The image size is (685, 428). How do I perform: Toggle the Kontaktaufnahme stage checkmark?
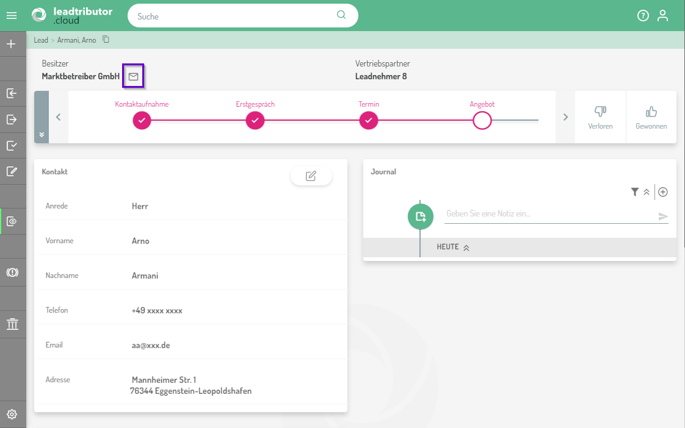pyautogui.click(x=142, y=121)
